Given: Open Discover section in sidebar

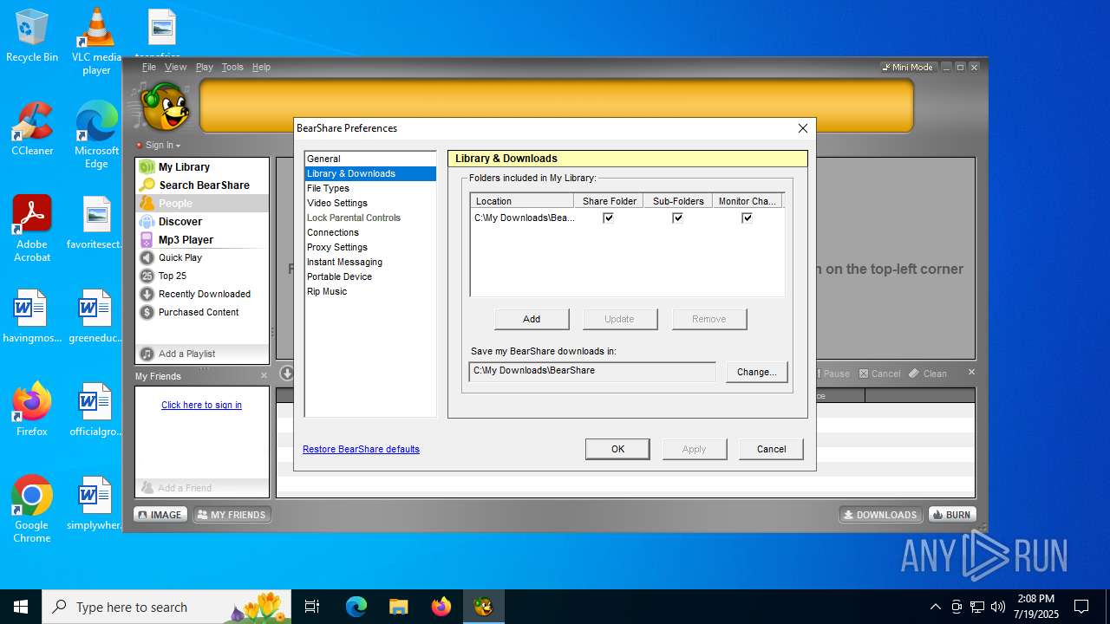Looking at the screenshot, I should pos(201,221).
